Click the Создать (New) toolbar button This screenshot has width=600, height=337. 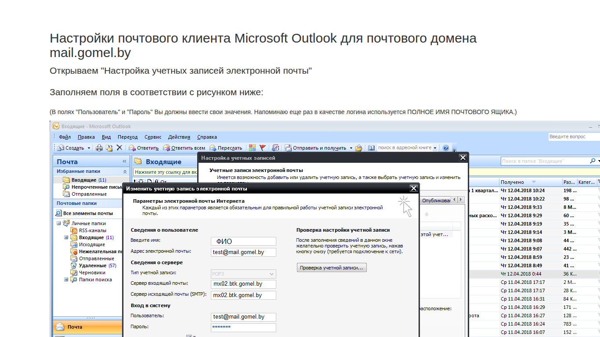tap(71, 148)
